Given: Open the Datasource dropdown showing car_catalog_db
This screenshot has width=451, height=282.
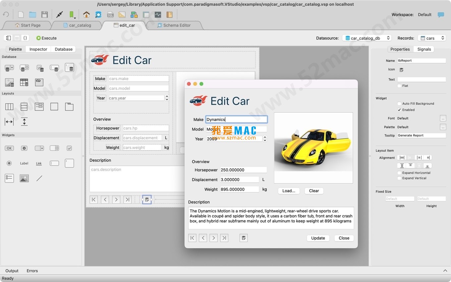Looking at the screenshot, I should tap(366, 38).
